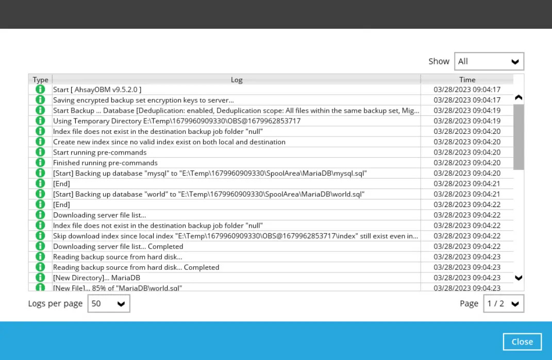Screen dimensions: 552x360
Task: Open the Show filter dropdown
Action: tap(489, 61)
